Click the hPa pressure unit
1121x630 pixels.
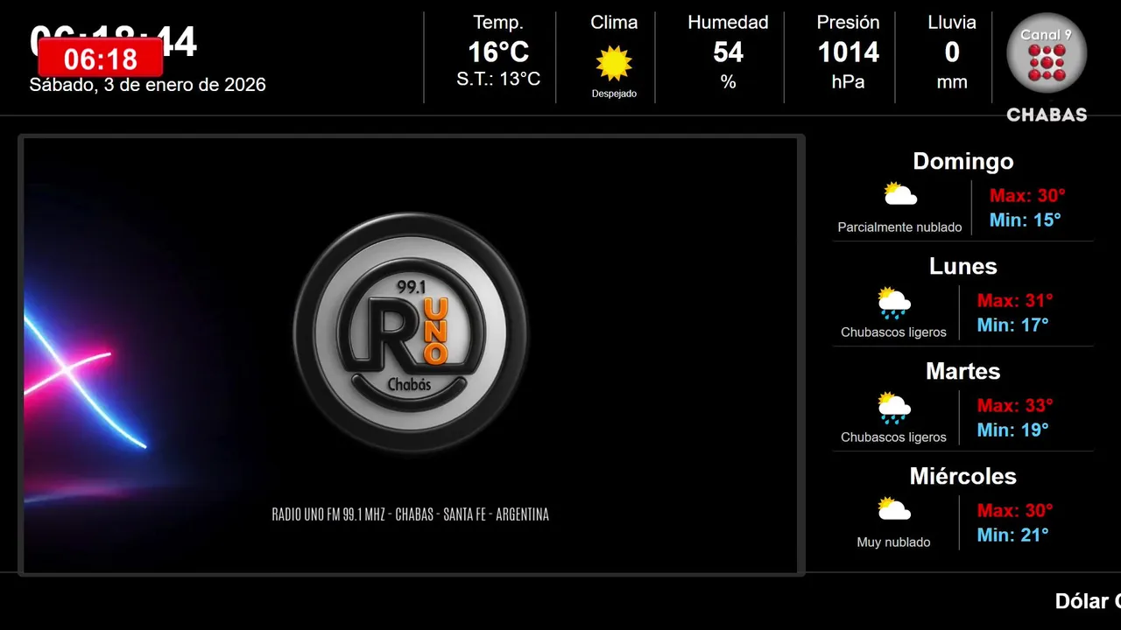[x=848, y=82]
